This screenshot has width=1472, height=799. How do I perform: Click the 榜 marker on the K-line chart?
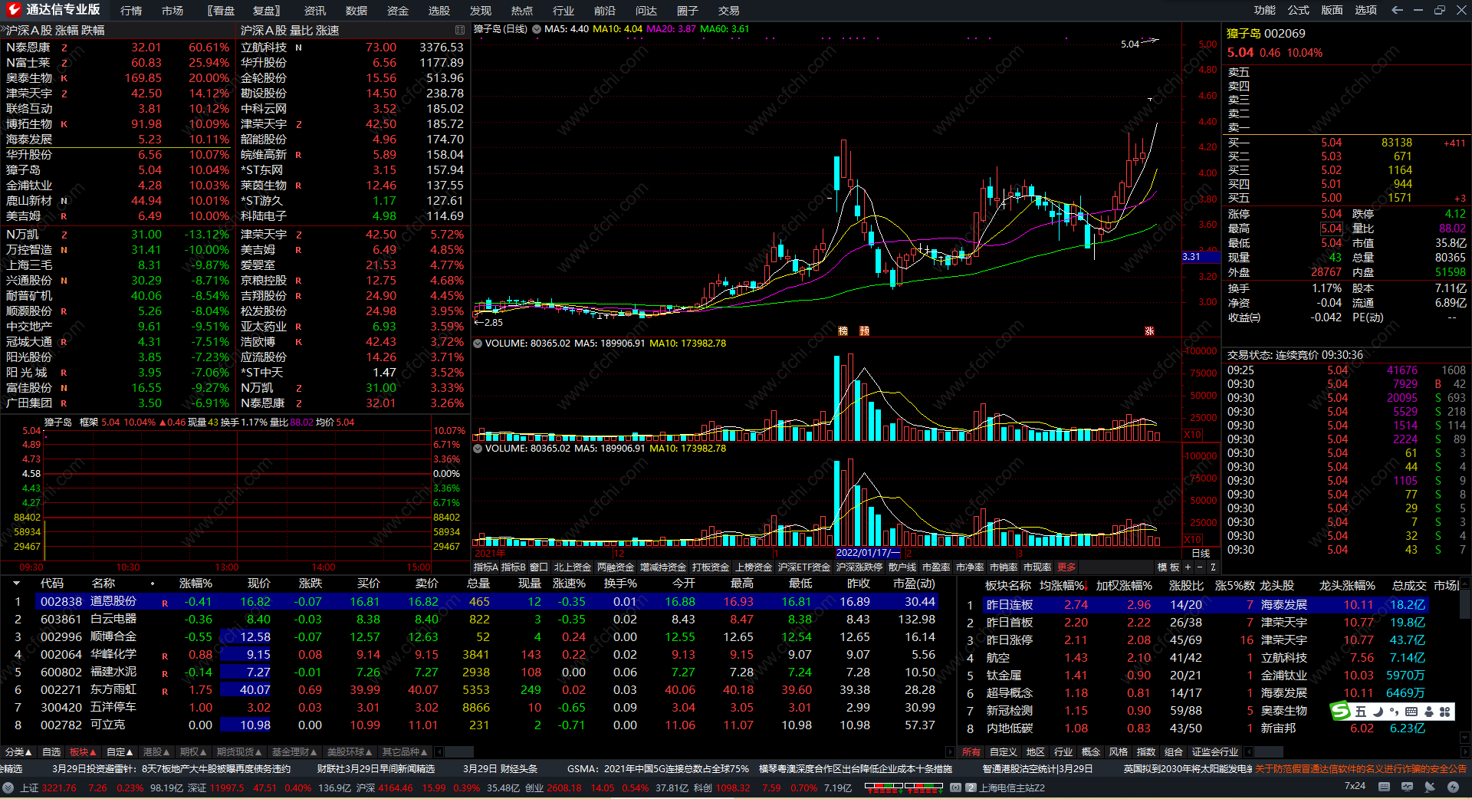(x=843, y=331)
